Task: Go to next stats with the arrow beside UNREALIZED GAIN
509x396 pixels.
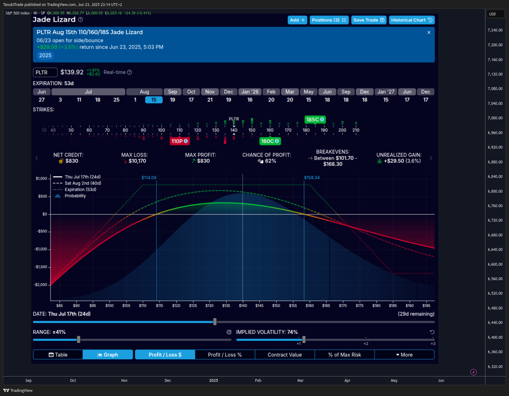Action: point(431,158)
